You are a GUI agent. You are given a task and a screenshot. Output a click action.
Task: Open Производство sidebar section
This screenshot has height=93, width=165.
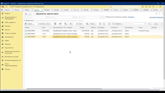click(x=9, y=37)
